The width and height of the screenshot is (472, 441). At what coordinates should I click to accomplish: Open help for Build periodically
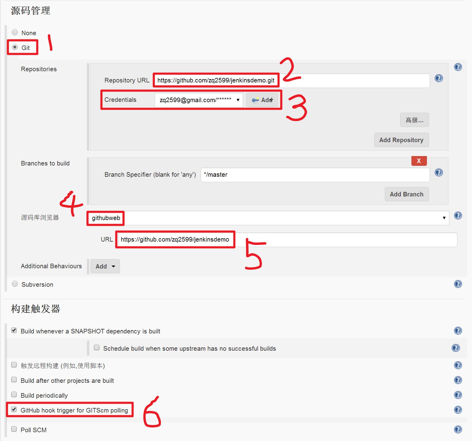pyautogui.click(x=458, y=395)
